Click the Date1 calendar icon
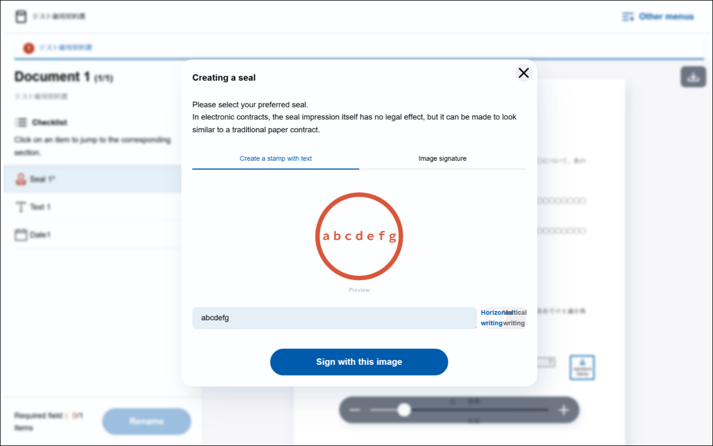 pyautogui.click(x=21, y=235)
